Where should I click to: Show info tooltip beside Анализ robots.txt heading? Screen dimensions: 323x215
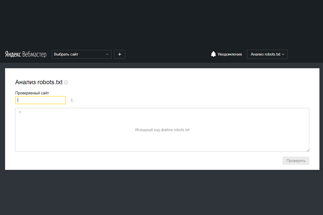pyautogui.click(x=66, y=82)
